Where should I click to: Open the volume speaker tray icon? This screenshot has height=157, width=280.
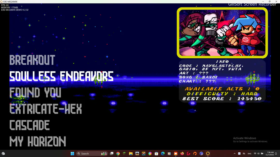259,154
